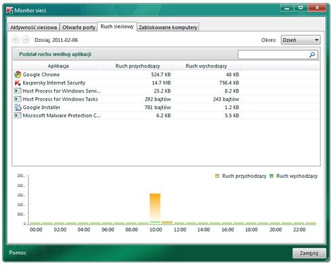Click the 10:00 chart axis label
Screen dimensions: 332x265
[156, 230]
